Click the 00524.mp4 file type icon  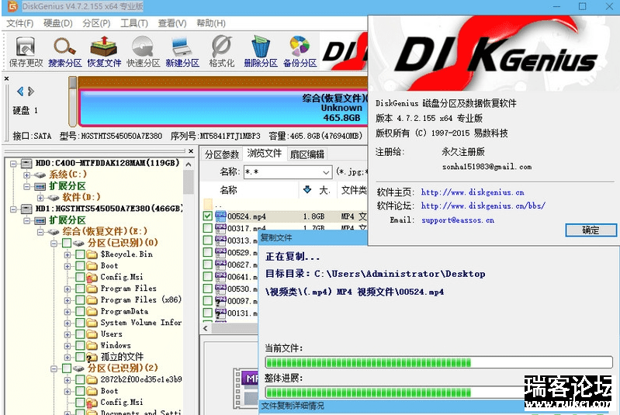tap(220, 216)
